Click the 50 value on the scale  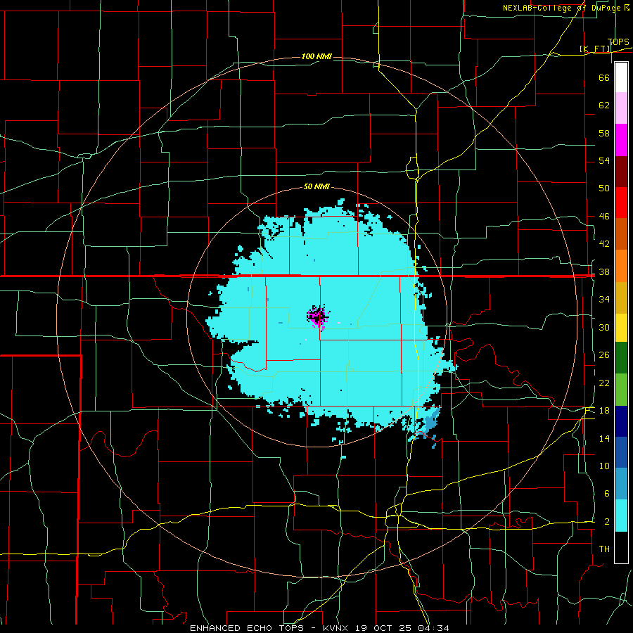point(604,188)
